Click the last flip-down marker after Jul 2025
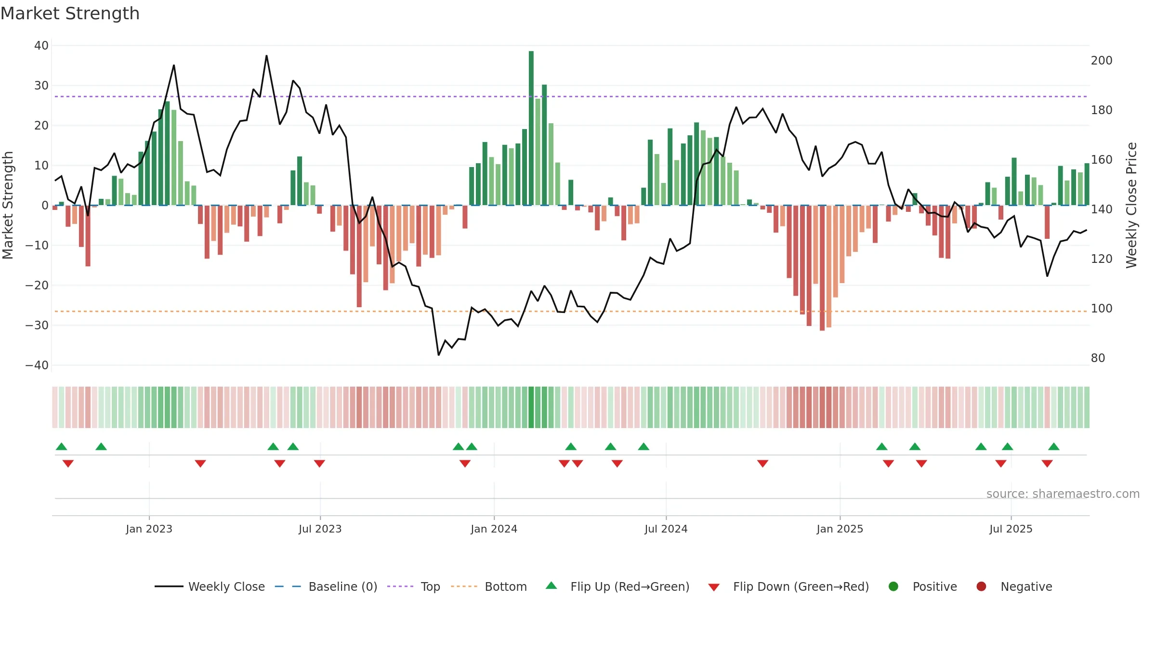1156x650 pixels. [x=1047, y=464]
